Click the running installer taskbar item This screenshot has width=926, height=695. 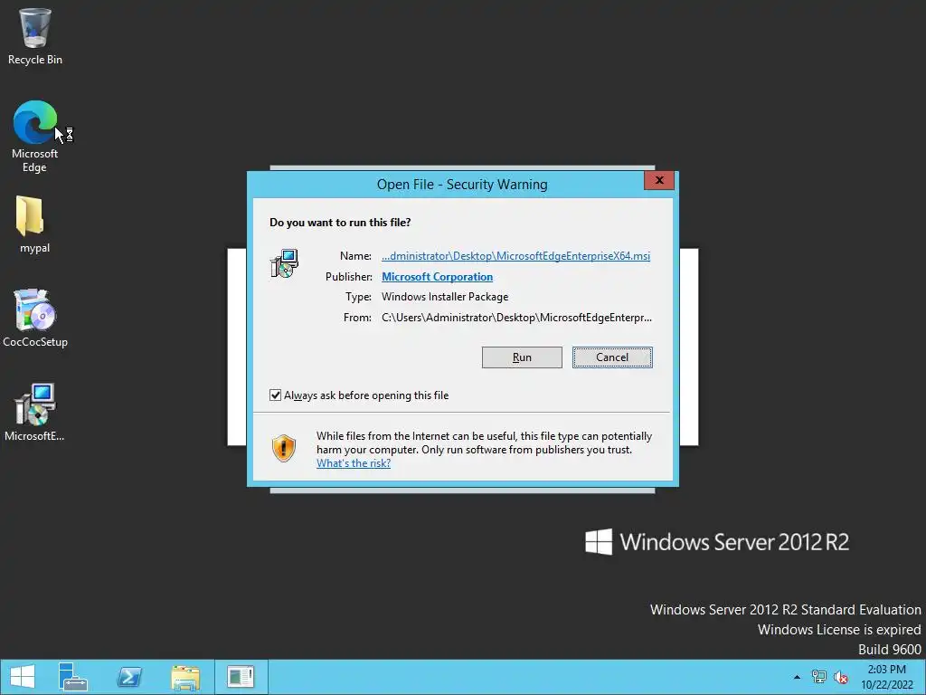[241, 677]
